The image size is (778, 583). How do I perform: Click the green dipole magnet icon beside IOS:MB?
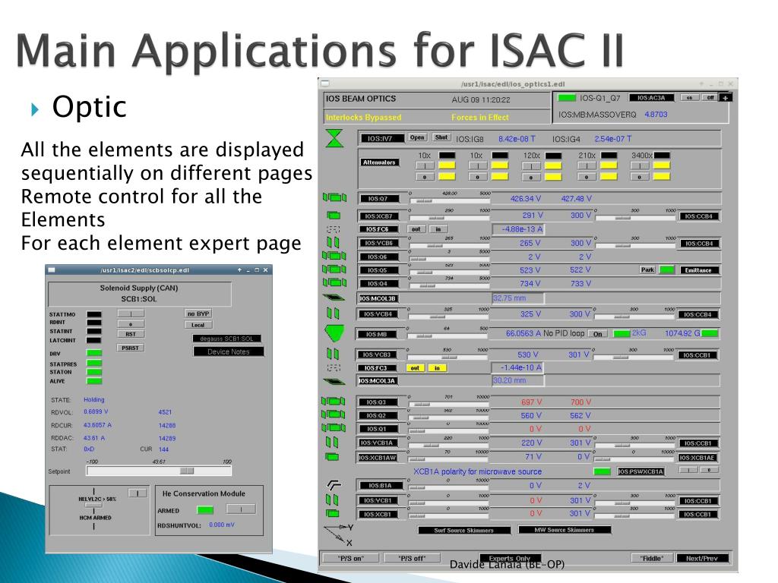(x=334, y=333)
